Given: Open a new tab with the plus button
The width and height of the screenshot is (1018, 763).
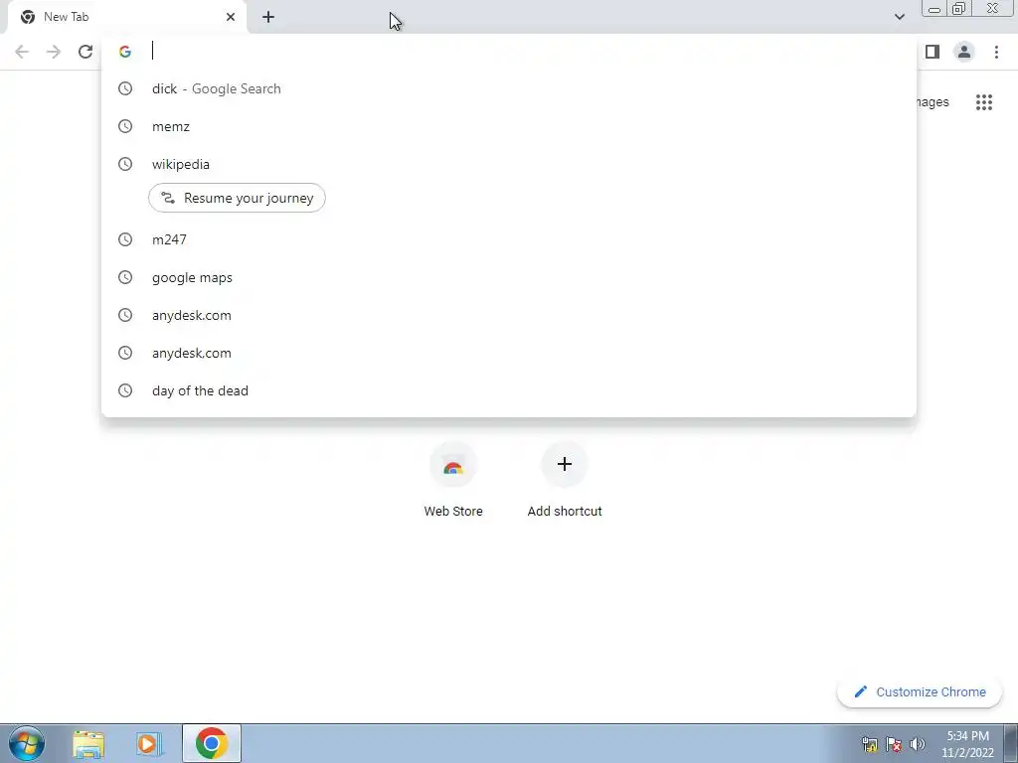Looking at the screenshot, I should (x=268, y=17).
